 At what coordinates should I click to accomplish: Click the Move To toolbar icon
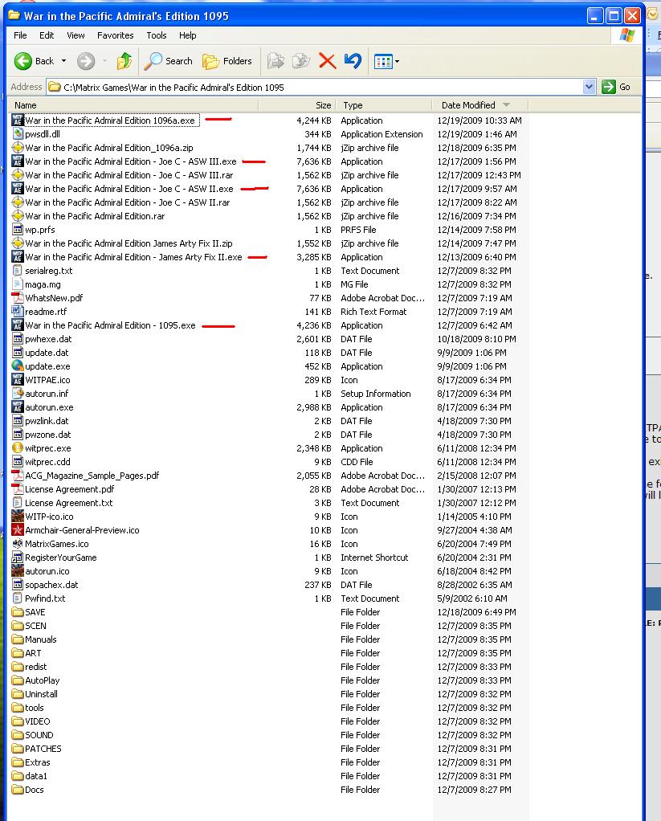[x=275, y=61]
